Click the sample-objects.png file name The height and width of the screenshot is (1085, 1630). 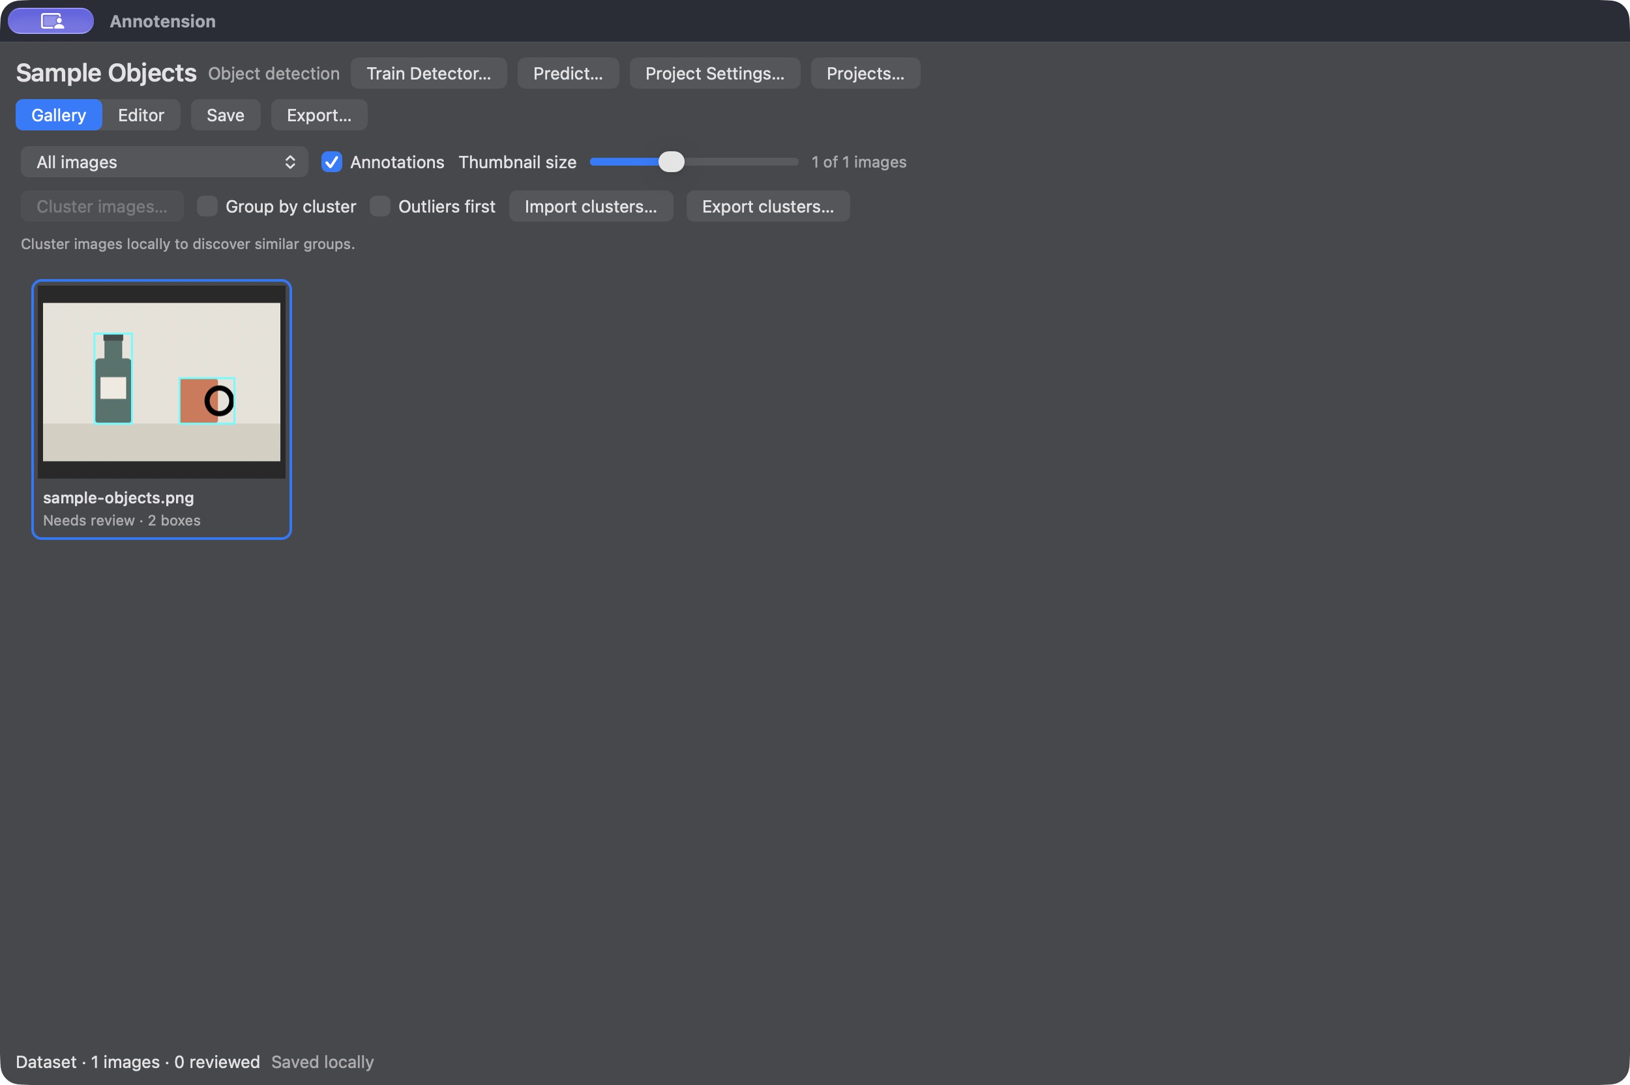[118, 498]
